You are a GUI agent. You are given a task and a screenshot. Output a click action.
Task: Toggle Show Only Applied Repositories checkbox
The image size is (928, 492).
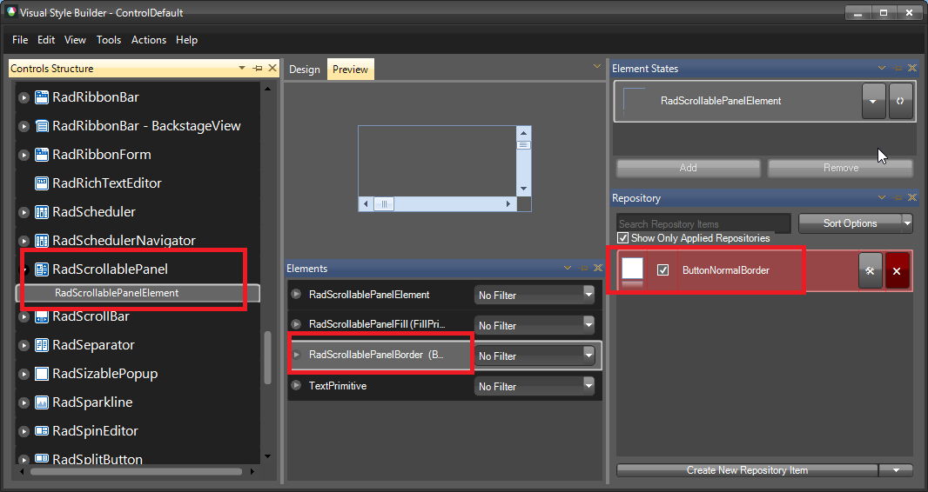click(x=622, y=238)
